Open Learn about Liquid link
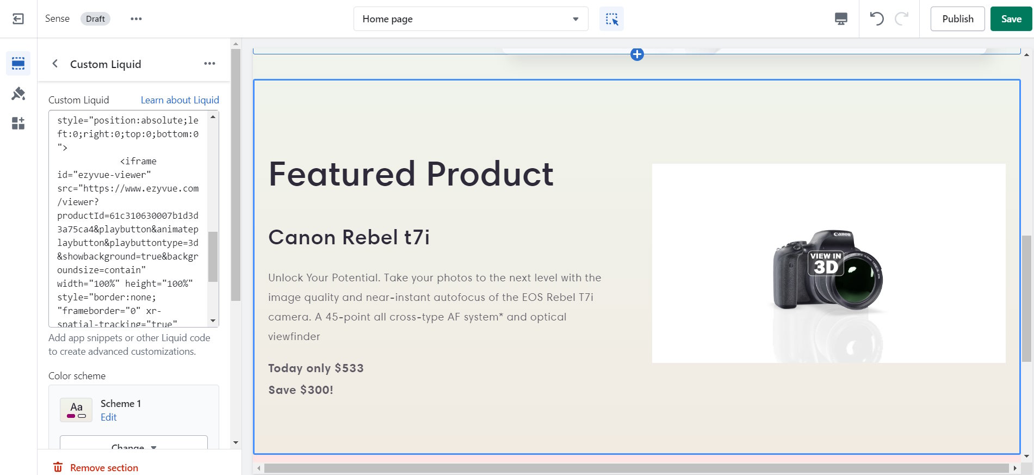This screenshot has width=1034, height=475. (x=180, y=100)
